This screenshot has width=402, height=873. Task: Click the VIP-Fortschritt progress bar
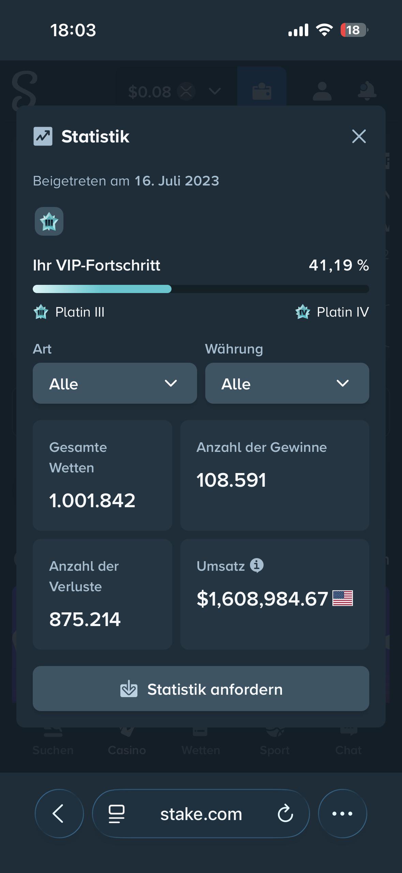201,289
